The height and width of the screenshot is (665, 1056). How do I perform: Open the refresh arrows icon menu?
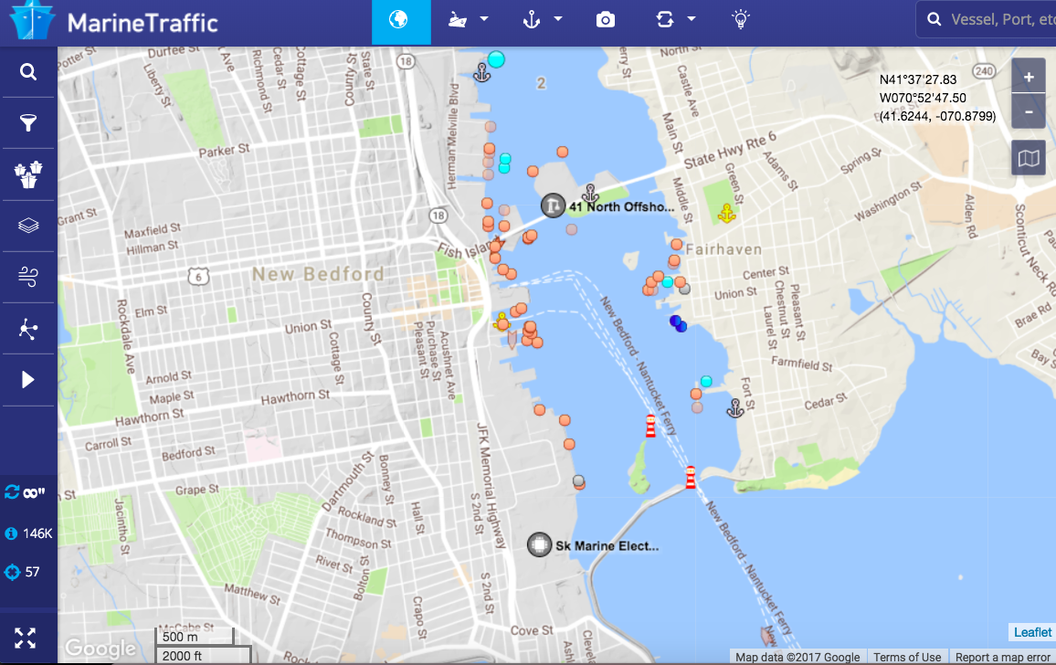pos(665,19)
